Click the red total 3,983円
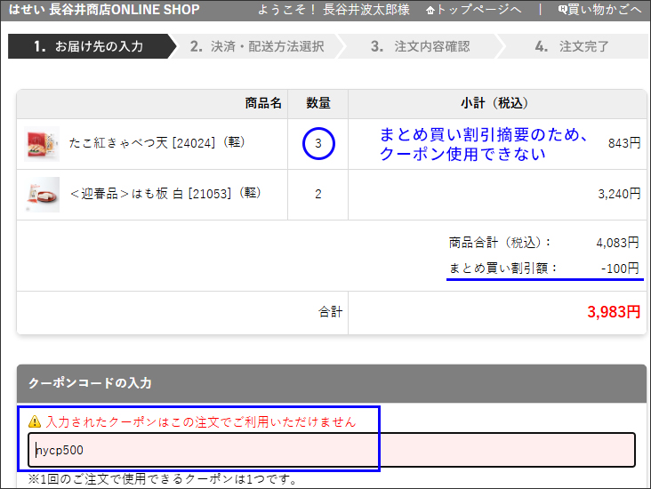 pyautogui.click(x=614, y=312)
